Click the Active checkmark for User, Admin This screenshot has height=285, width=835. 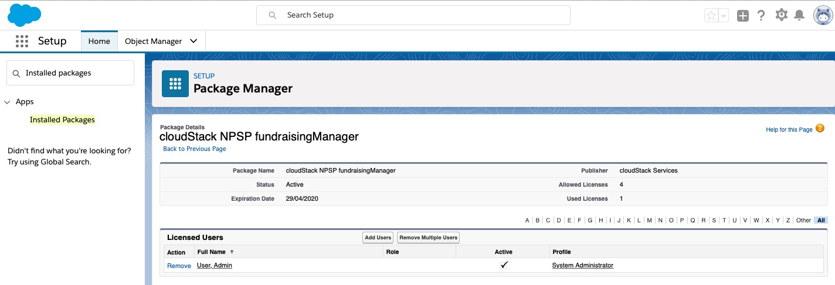pyautogui.click(x=504, y=265)
